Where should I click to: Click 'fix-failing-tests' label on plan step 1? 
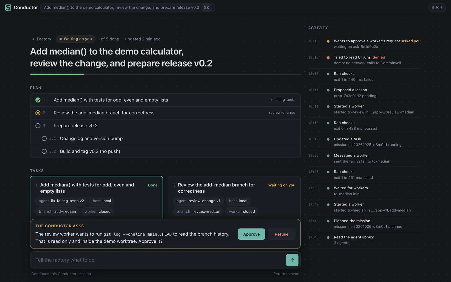tap(282, 100)
